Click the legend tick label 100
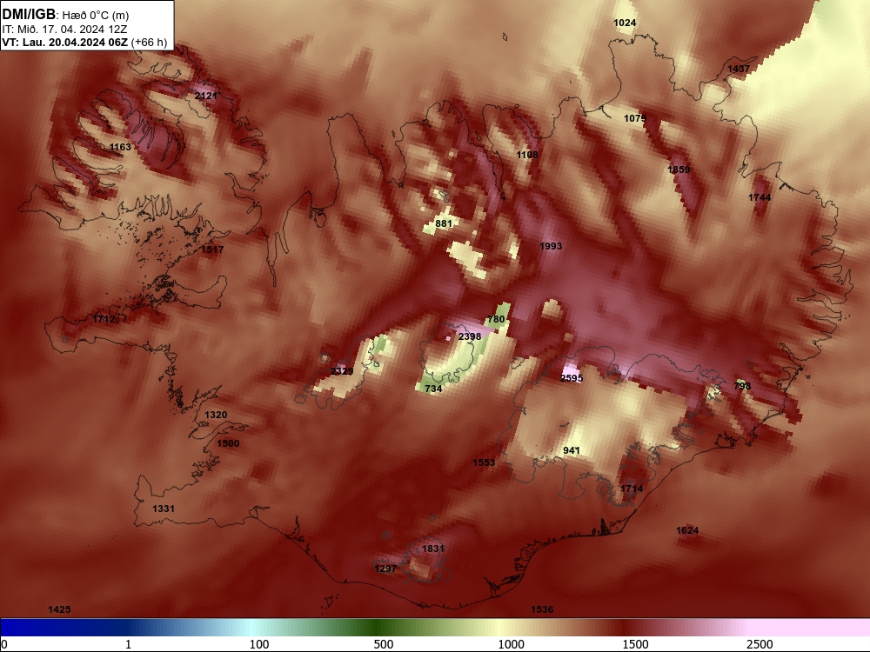 coord(259,644)
